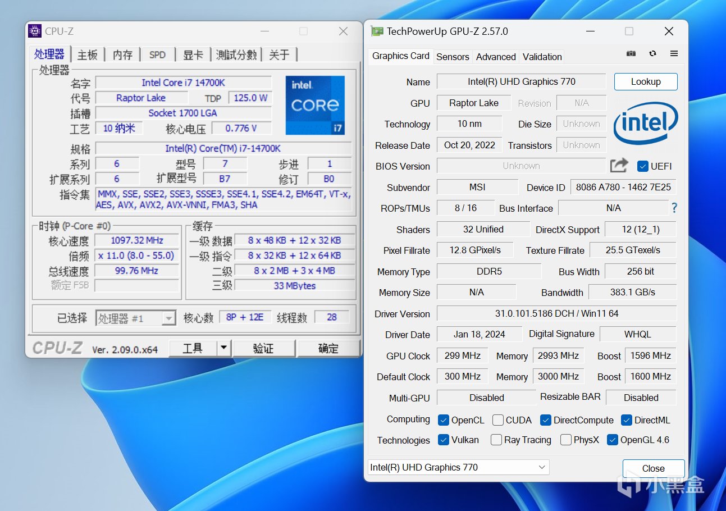Viewport: 726px width, 511px height.
Task: Switch to the 内存 tab in CPU-Z
Action: point(122,54)
